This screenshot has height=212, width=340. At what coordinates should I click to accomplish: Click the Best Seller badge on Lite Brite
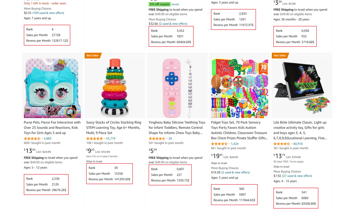pyautogui.click(x=280, y=56)
